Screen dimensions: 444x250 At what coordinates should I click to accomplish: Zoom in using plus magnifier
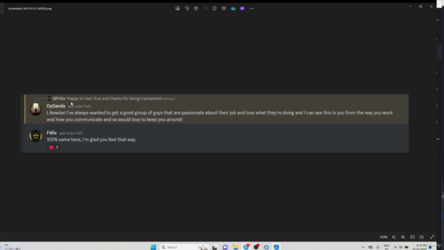[403, 237]
